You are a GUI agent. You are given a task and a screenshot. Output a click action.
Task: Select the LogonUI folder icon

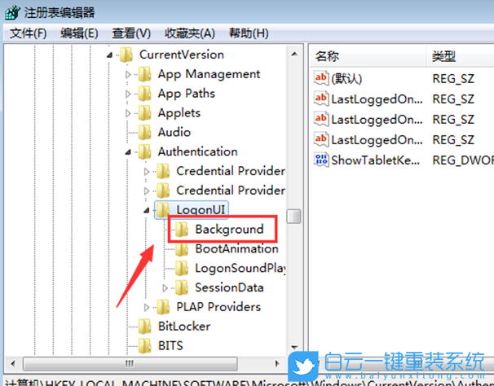click(164, 210)
